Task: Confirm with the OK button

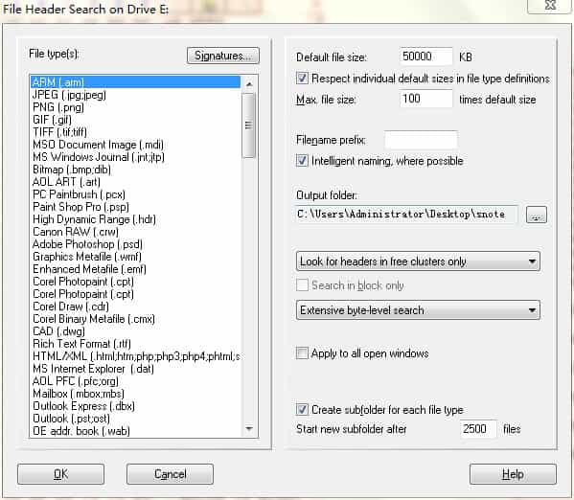Action: (x=60, y=474)
